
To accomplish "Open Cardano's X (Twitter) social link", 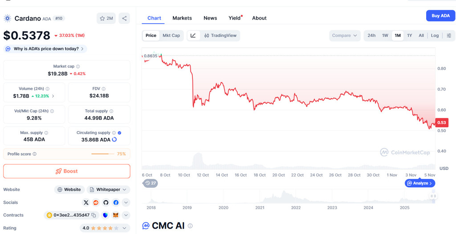I will [86, 202].
